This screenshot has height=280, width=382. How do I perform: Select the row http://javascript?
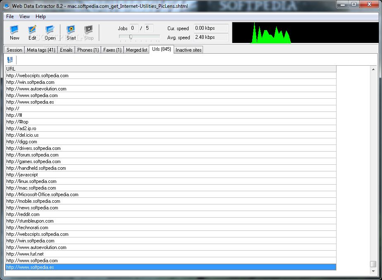171,175
